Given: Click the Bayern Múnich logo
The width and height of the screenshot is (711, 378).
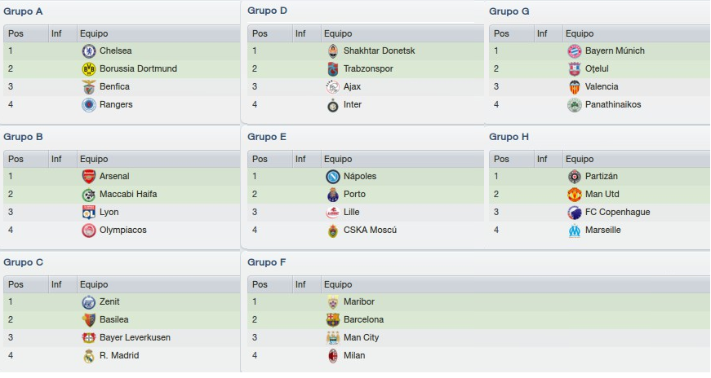Looking at the screenshot, I should (x=575, y=51).
